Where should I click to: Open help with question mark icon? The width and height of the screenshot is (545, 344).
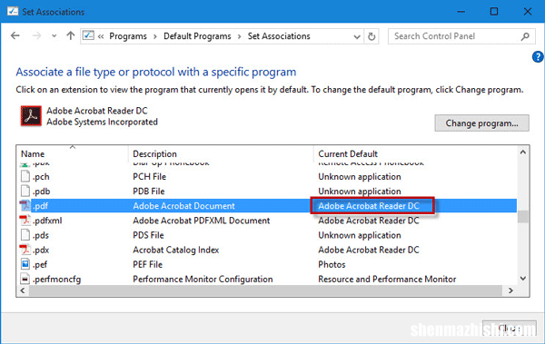[x=538, y=56]
